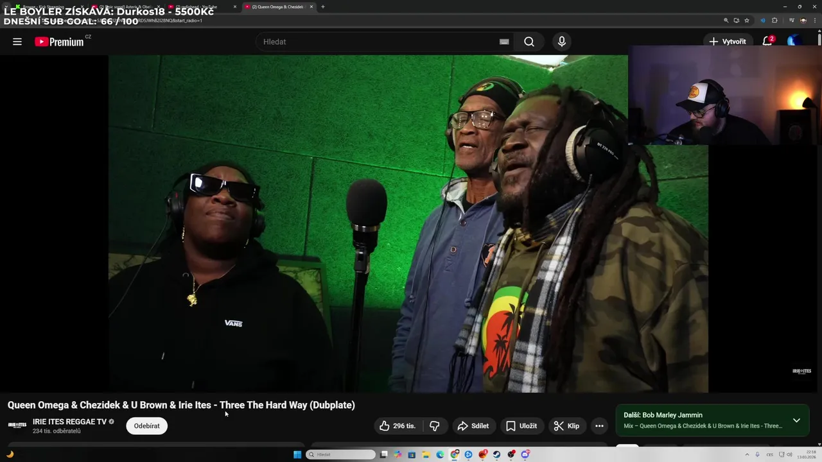This screenshot has height=462, width=822.
Task: Click the Odebírat subscribe button
Action: click(x=146, y=426)
